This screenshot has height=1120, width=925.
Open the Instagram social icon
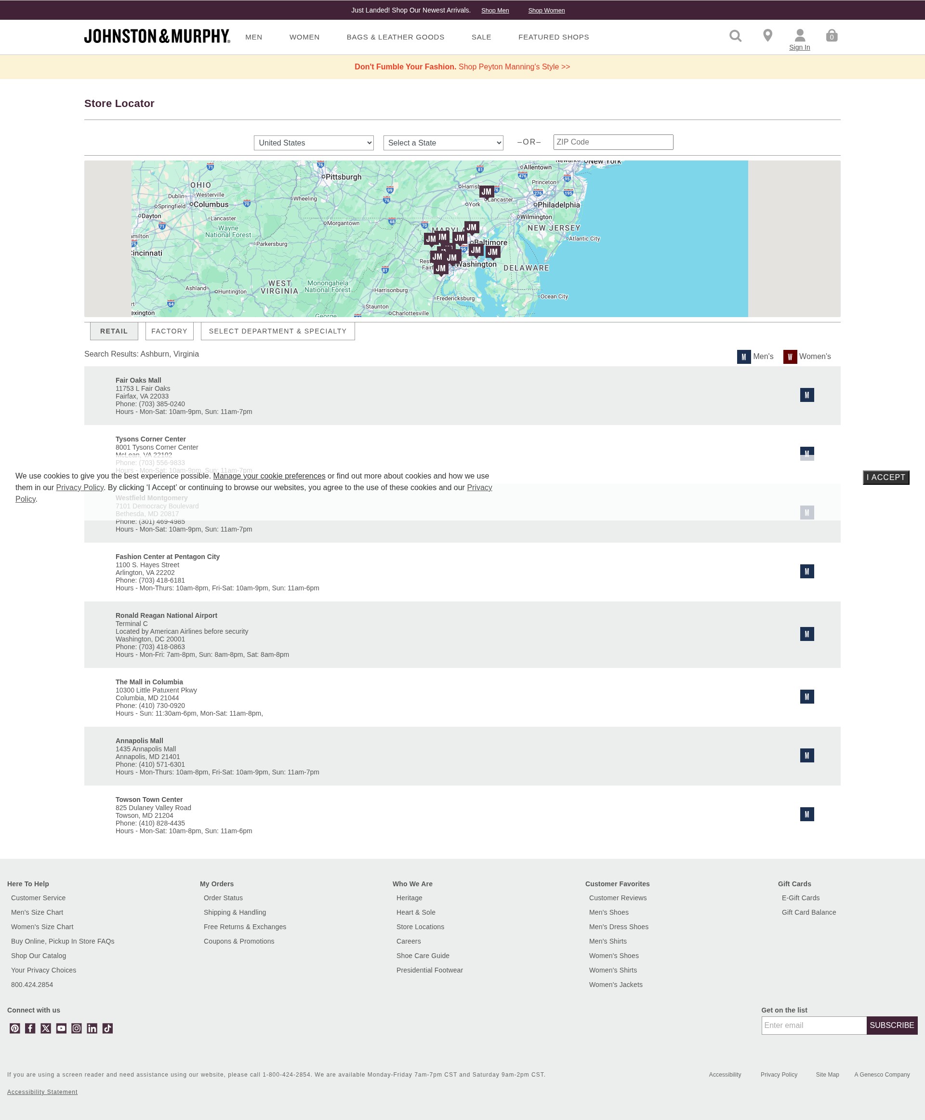tap(77, 1028)
